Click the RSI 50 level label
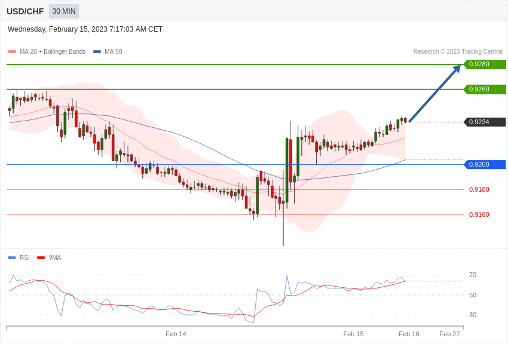Screen dimensions: 508x344 [x=473, y=295]
